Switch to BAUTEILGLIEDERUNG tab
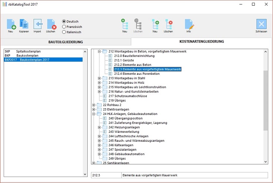The image size is (273, 183). [x=66, y=42]
